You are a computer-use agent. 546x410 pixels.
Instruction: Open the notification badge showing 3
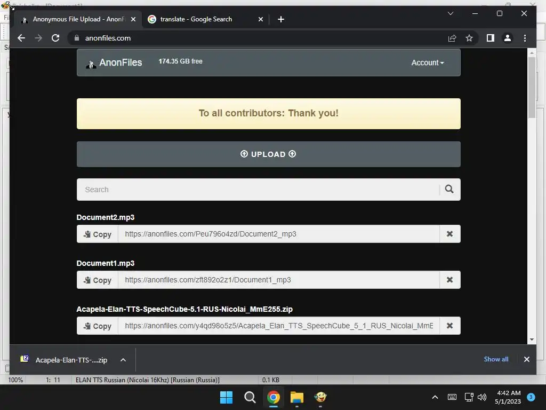531,397
